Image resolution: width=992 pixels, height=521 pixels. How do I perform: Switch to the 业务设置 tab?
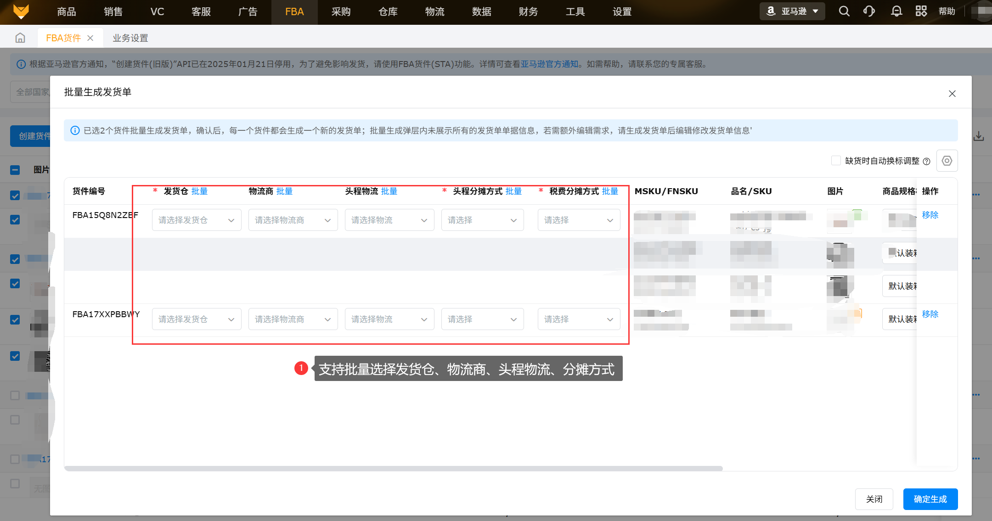point(130,38)
